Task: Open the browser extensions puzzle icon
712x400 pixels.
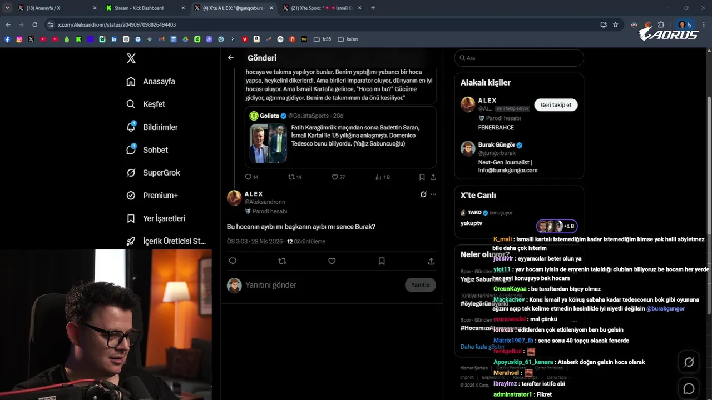Action: (661, 24)
